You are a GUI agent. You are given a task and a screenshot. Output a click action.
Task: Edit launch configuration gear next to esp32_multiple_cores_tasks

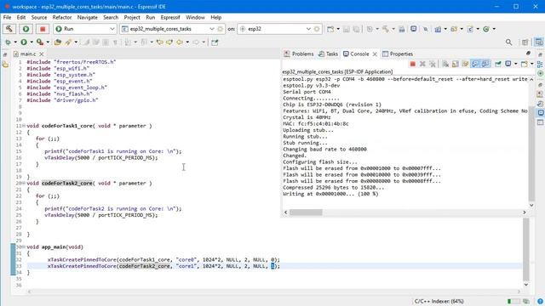220,29
